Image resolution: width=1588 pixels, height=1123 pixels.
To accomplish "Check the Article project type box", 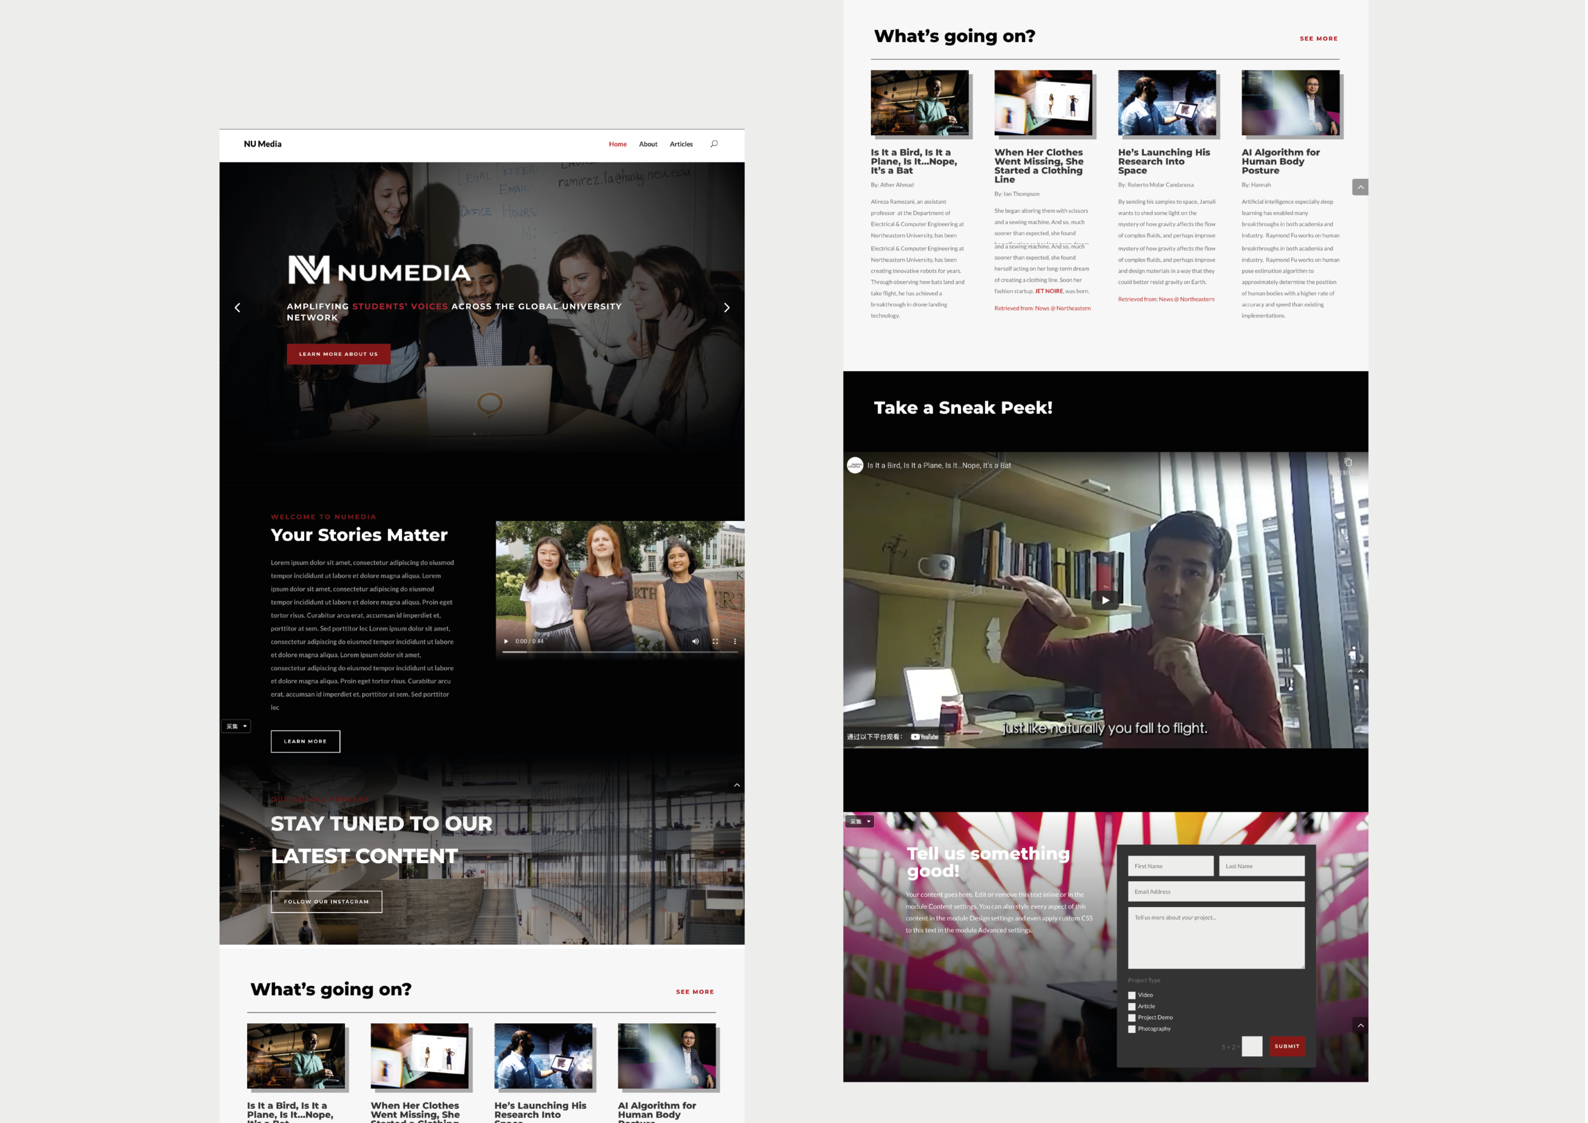I will click(1131, 1007).
